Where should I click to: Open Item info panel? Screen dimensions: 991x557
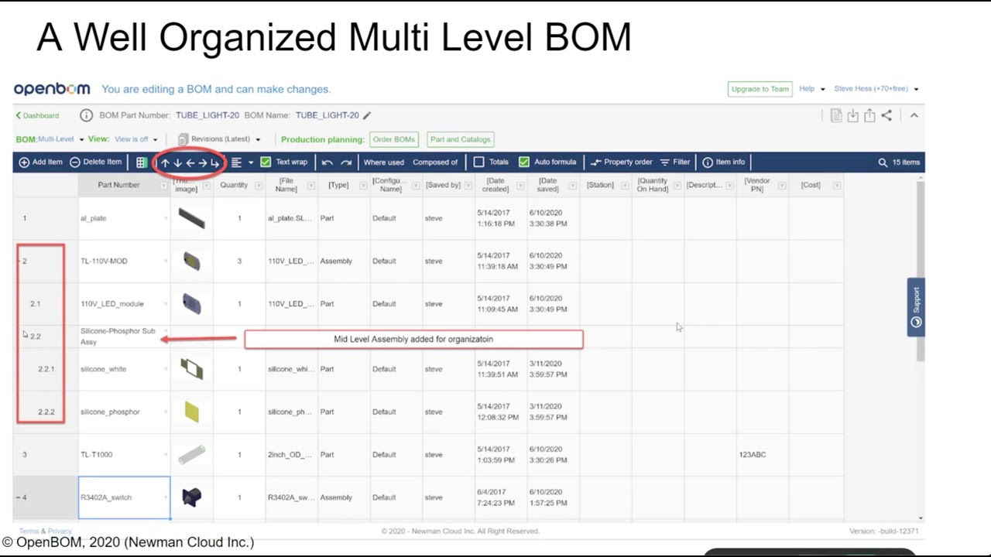pos(724,162)
